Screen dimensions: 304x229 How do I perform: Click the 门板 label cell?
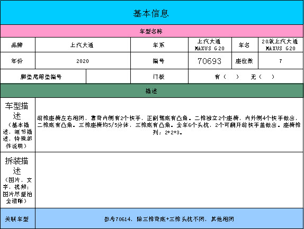pyautogui.click(x=159, y=77)
